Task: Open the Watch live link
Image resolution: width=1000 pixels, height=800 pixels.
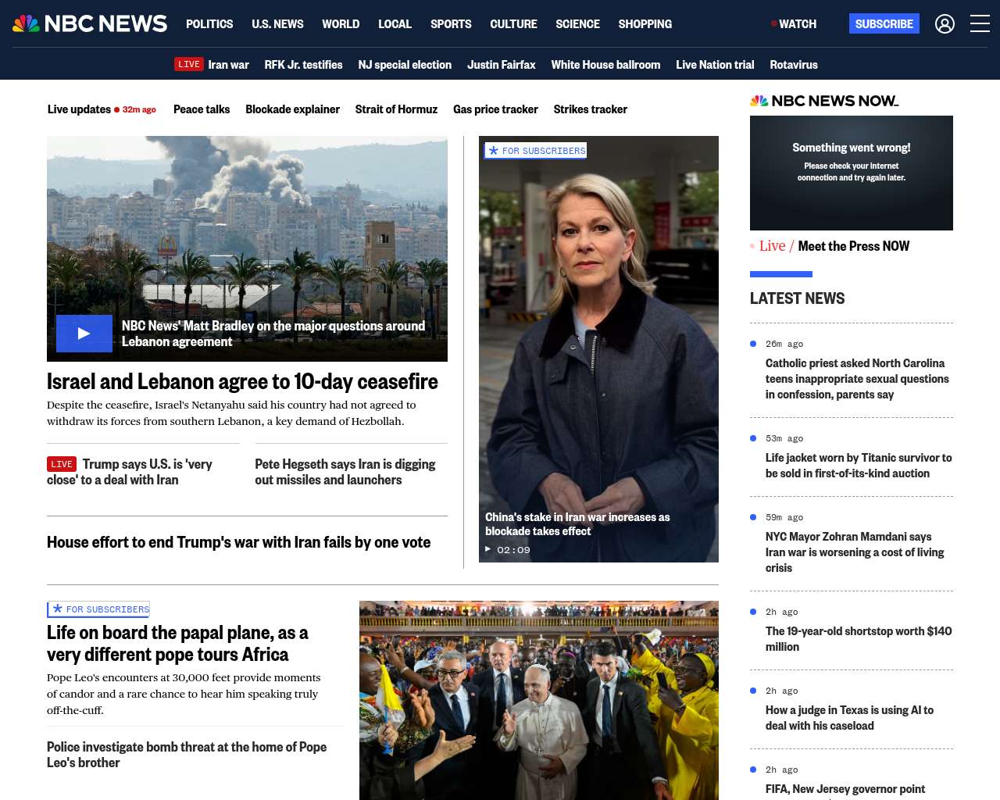Action: click(x=794, y=24)
